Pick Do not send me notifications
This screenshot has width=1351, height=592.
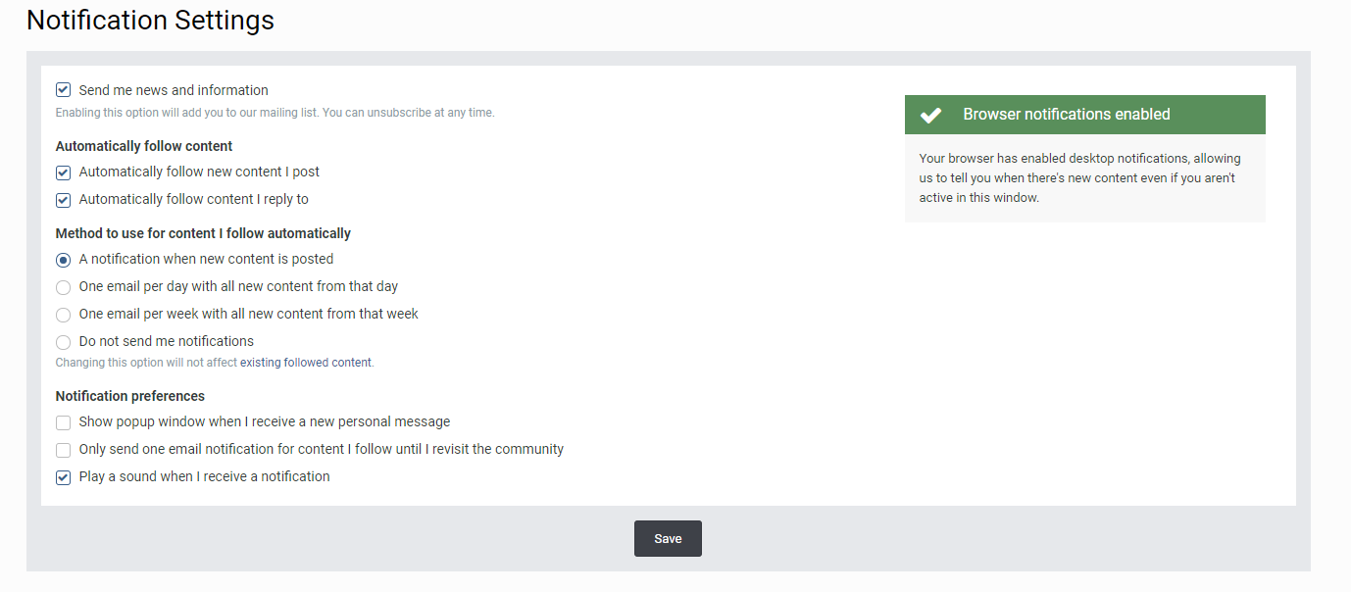point(64,342)
